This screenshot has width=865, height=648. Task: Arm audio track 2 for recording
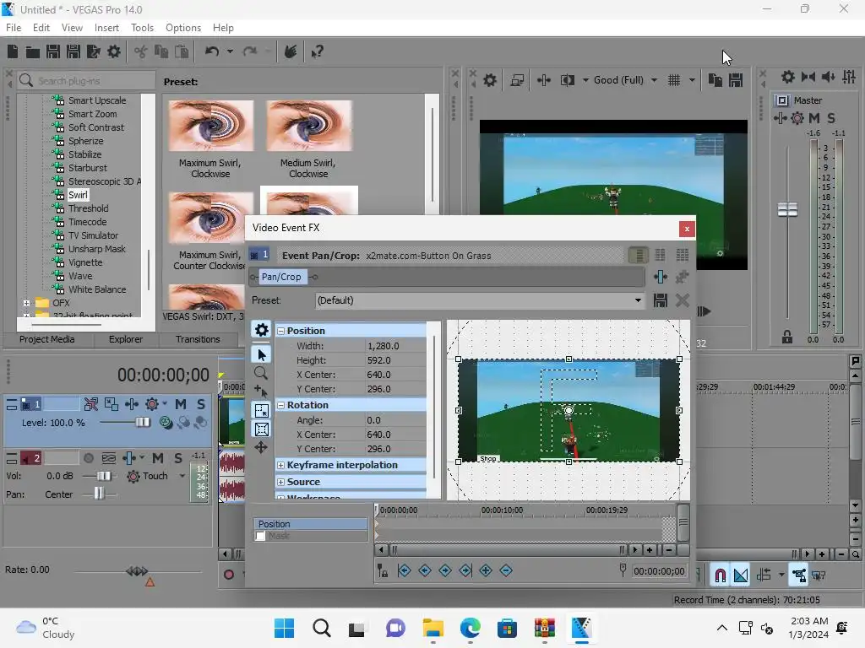88,458
